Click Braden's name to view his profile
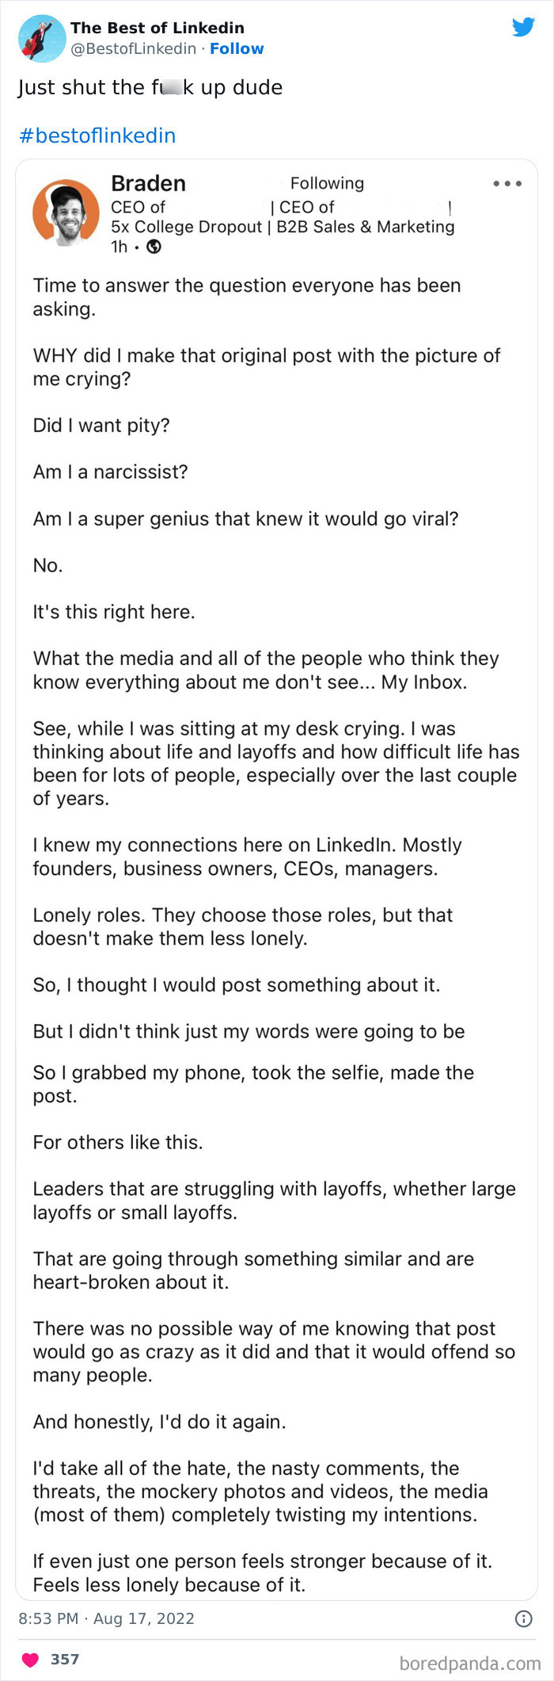 pos(149,183)
